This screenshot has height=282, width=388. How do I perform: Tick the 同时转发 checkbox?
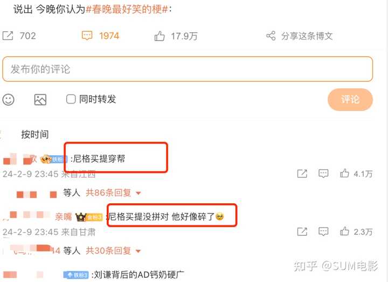click(71, 99)
